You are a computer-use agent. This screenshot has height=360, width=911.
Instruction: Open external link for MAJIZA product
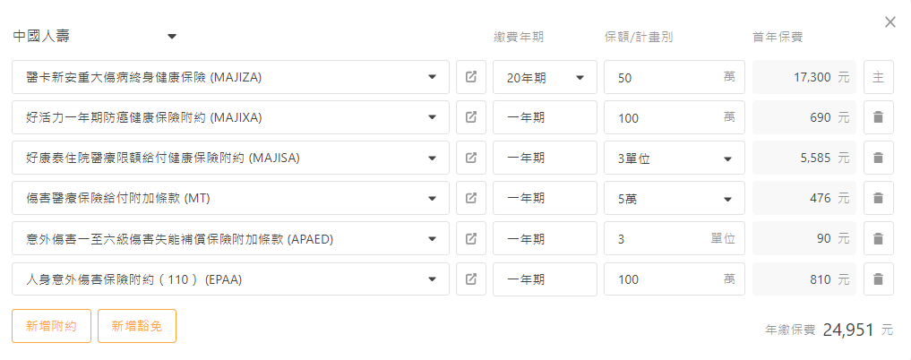click(x=470, y=78)
